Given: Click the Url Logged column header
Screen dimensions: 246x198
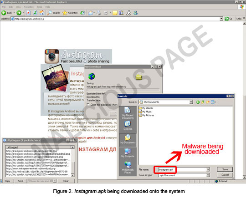Looking at the screenshot, I should click(x=38, y=147).
